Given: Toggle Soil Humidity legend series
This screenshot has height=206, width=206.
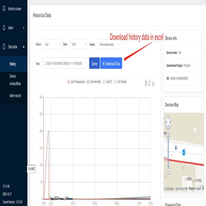Looking at the screenshot, I should [x=94, y=82].
